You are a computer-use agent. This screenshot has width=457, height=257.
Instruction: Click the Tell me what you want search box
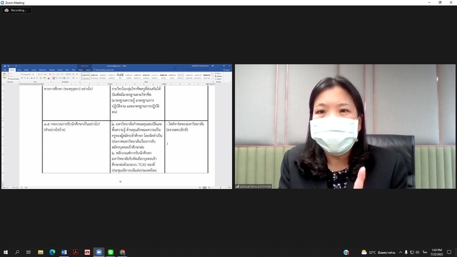point(104,70)
